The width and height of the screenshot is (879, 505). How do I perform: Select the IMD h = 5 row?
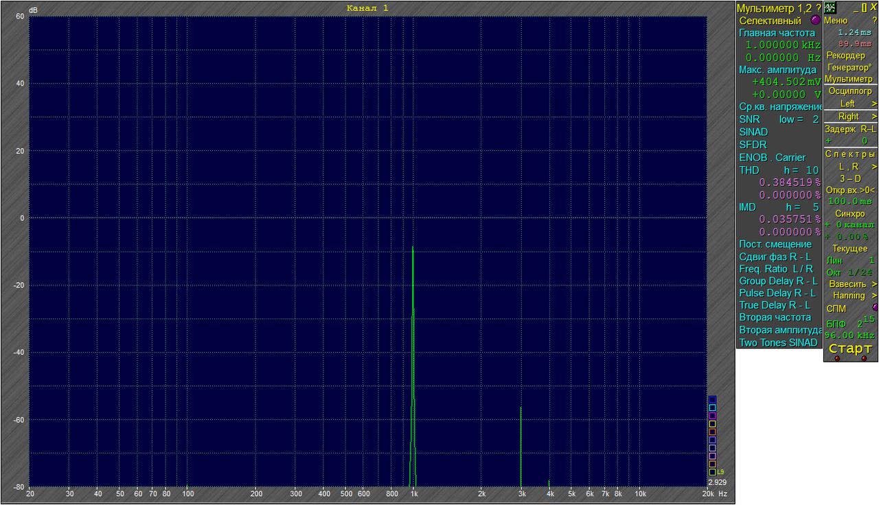coord(779,207)
